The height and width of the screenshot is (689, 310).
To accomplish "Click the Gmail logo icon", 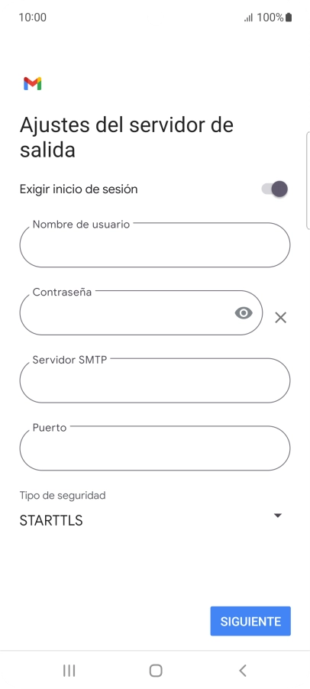I will 33,83.
